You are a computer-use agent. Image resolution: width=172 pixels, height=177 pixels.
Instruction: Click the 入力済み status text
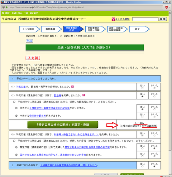[139, 123]
